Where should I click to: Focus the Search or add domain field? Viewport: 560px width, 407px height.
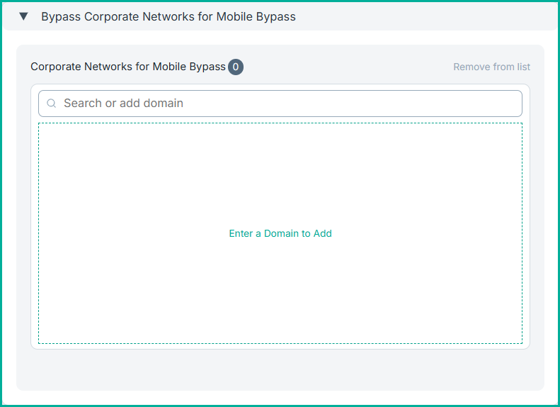(x=283, y=104)
